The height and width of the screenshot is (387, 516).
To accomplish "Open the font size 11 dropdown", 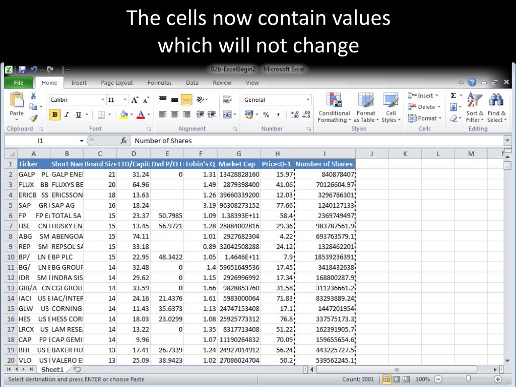I will tap(125, 100).
